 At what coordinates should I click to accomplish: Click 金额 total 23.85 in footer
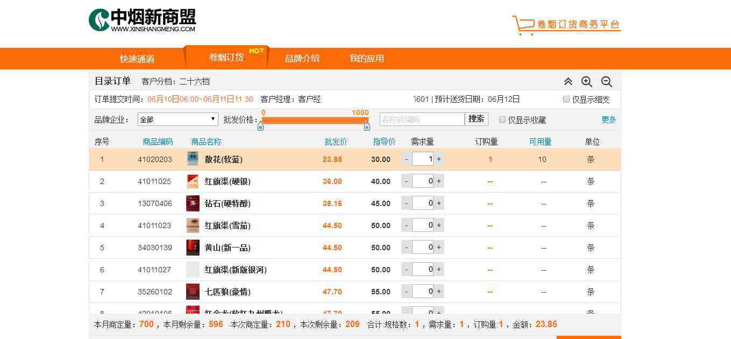pos(547,324)
